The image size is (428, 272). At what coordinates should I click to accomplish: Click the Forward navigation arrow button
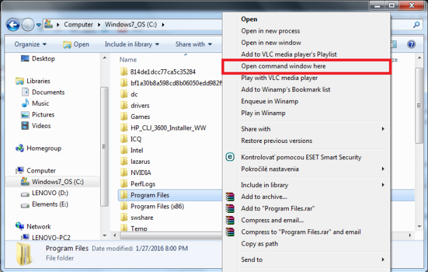[x=28, y=25]
